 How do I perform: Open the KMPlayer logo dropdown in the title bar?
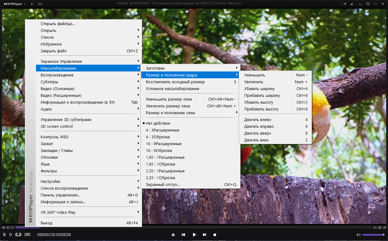15,4
